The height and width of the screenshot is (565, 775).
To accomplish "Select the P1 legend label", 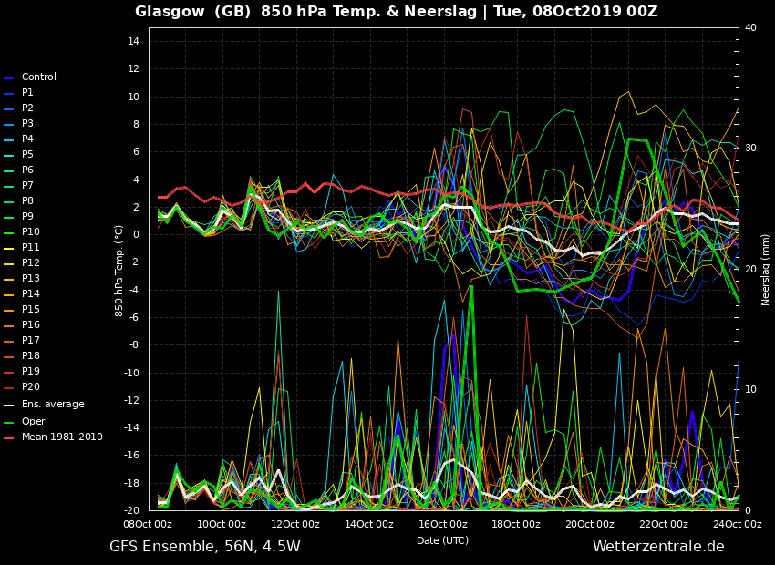I will [x=27, y=93].
